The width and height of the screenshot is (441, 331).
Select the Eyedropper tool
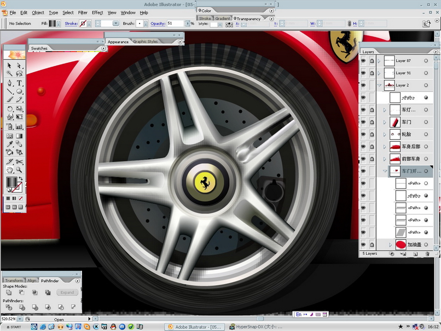[9, 144]
